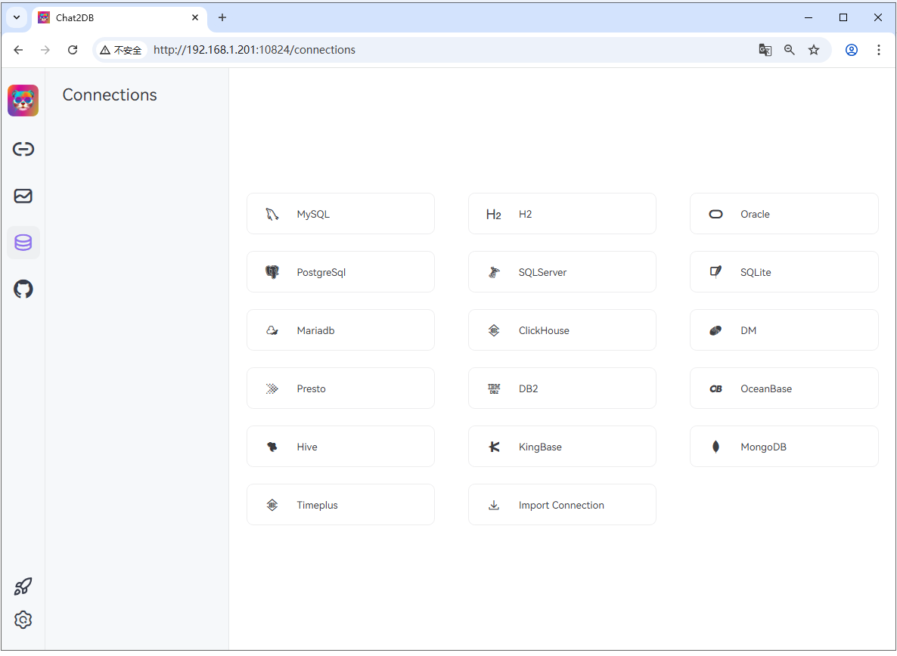Viewport: 897px width, 656px height.
Task: Click the Chat2DB panda logo in the sidebar
Action: tap(23, 101)
